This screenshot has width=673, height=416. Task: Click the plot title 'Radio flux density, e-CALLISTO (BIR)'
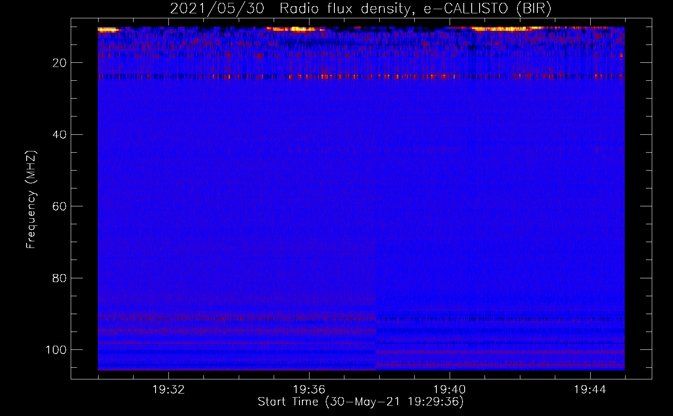(x=415, y=9)
